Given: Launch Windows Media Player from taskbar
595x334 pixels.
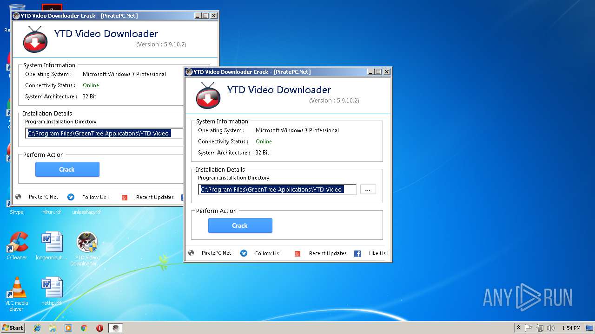Looking at the screenshot, I should click(68, 328).
